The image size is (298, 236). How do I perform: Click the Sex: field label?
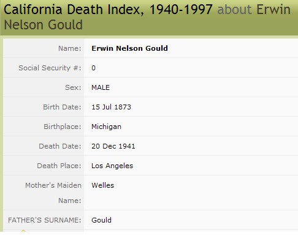coord(73,87)
